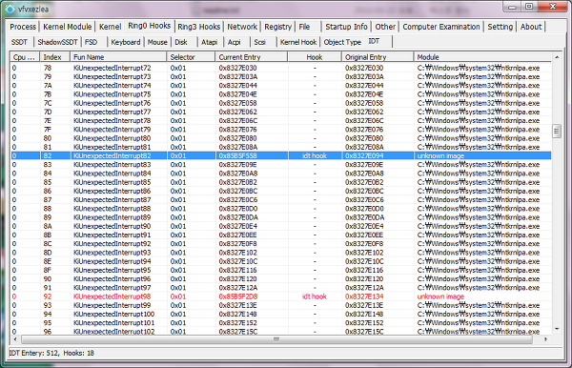Open the About tab

coord(531,27)
